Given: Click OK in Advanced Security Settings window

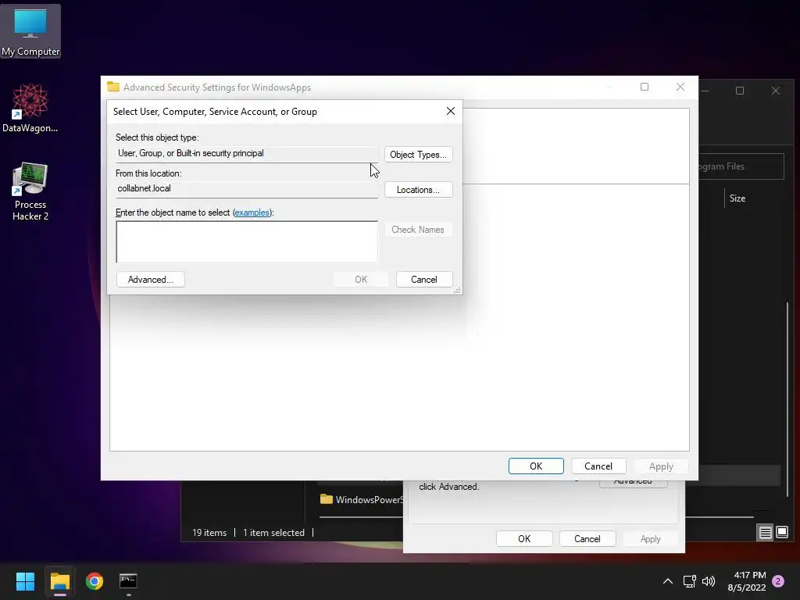Looking at the screenshot, I should [x=536, y=466].
